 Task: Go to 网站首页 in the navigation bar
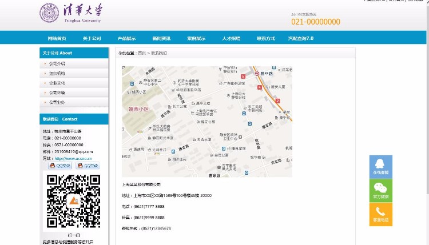(x=57, y=38)
